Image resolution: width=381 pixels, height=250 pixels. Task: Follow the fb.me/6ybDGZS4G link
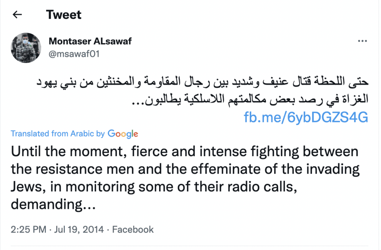coord(306,117)
